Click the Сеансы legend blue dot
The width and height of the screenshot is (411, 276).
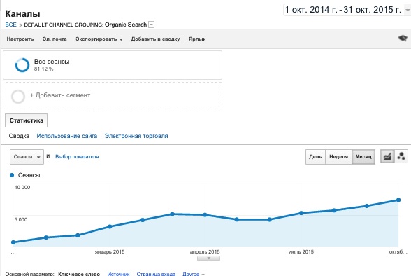point(12,175)
